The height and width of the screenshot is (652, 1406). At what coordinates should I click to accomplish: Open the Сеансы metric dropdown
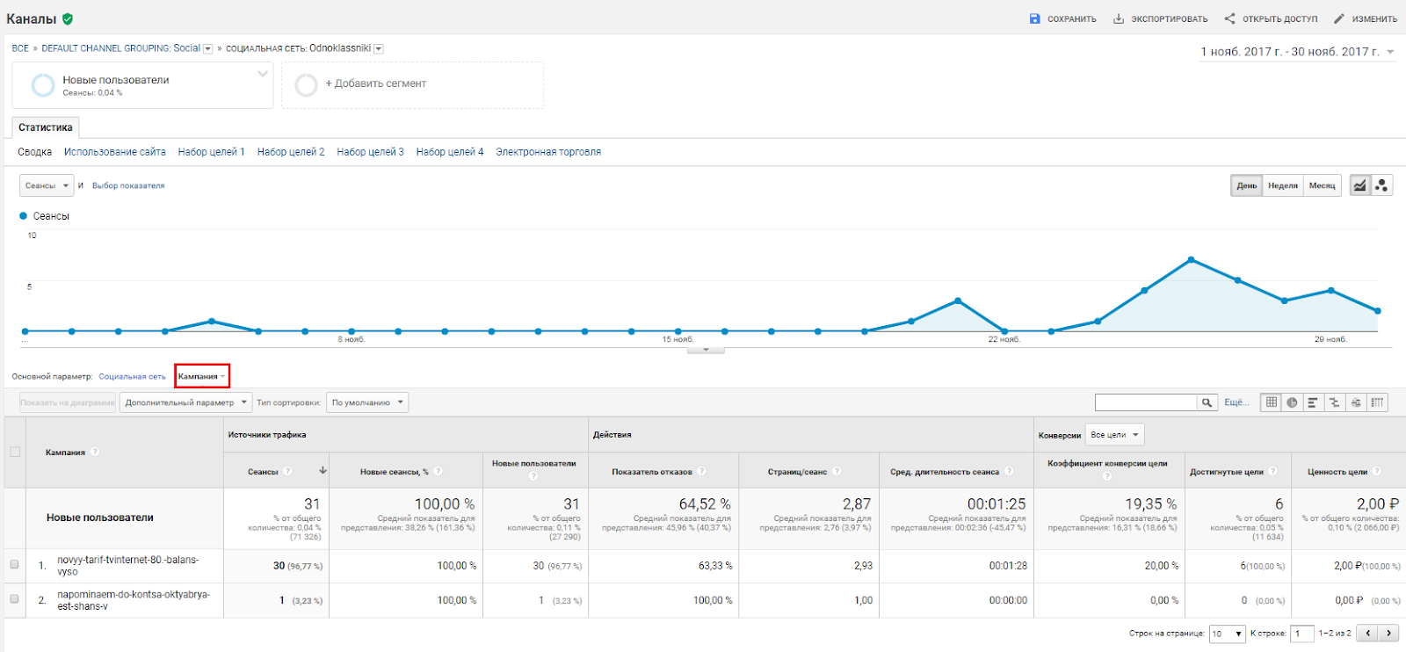pyautogui.click(x=47, y=185)
